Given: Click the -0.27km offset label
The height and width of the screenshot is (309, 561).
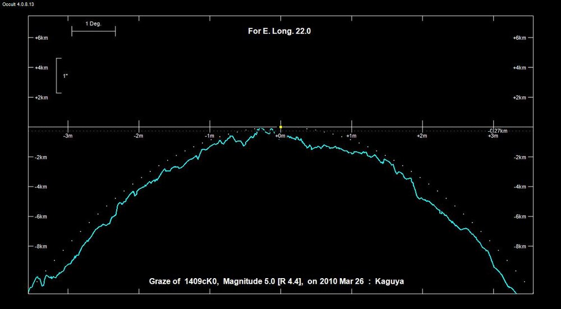Looking at the screenshot, I should (498, 130).
